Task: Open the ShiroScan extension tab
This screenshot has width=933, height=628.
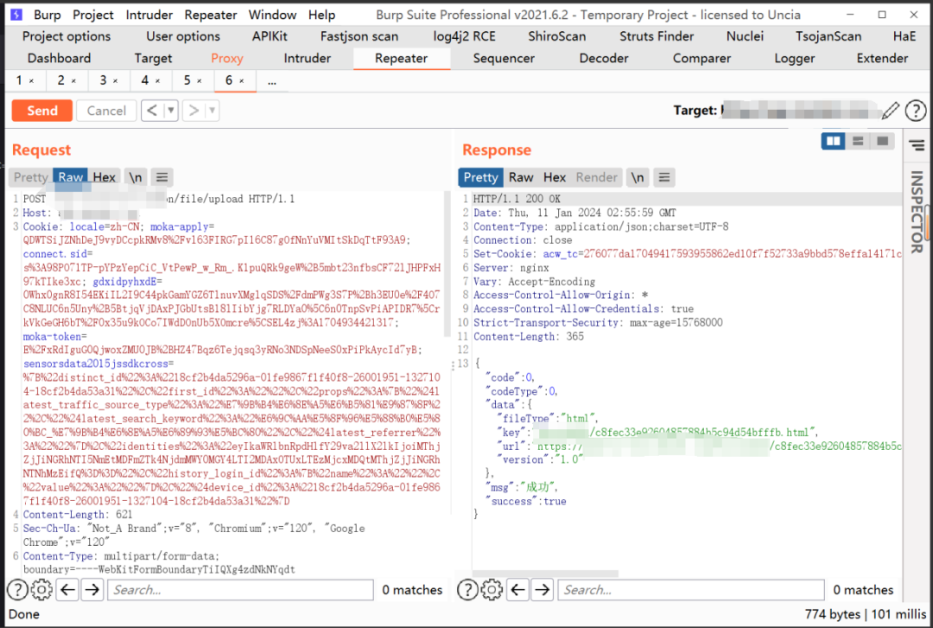Action: [x=556, y=36]
